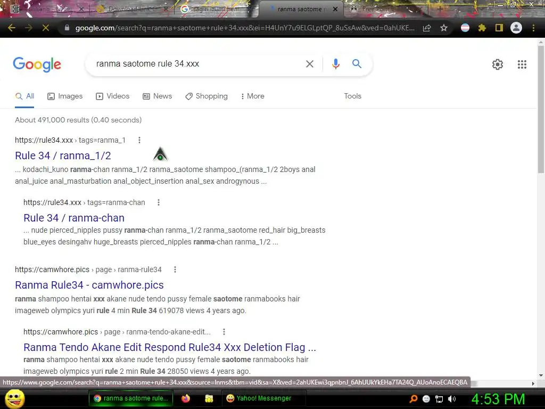Image resolution: width=545 pixels, height=409 pixels.
Task: Select the Chrome taskbar window button
Action: (x=130, y=398)
